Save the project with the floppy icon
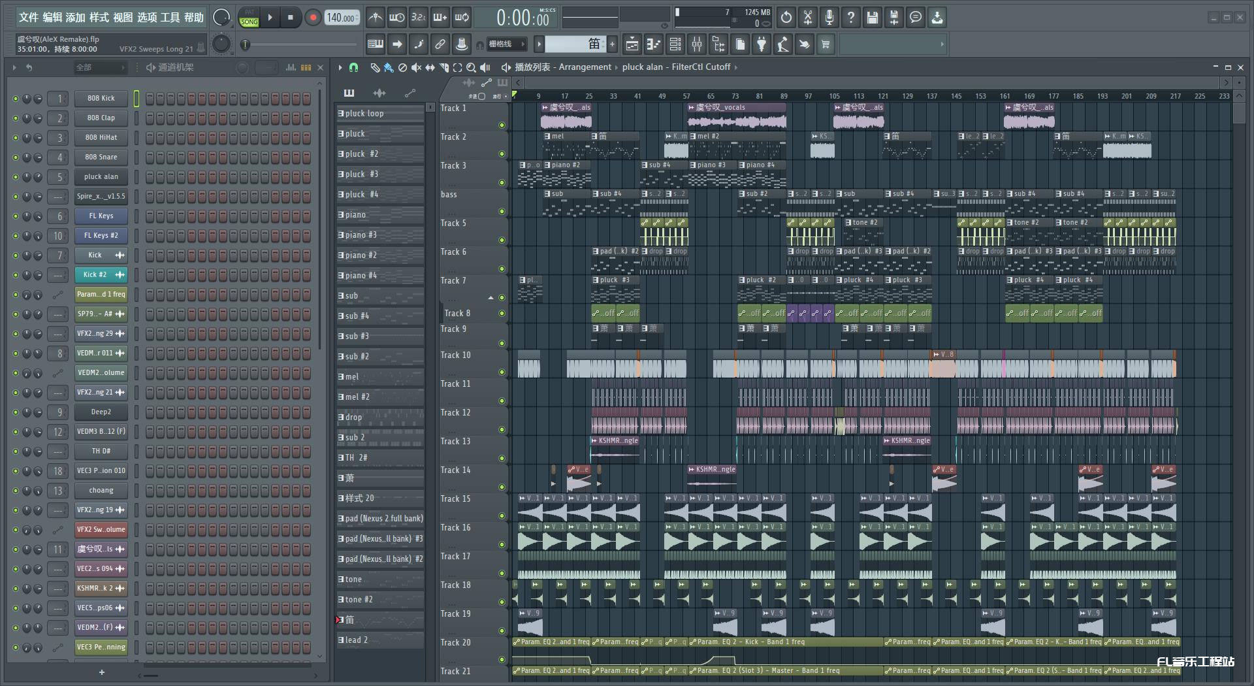Image resolution: width=1254 pixels, height=686 pixels. 873,18
